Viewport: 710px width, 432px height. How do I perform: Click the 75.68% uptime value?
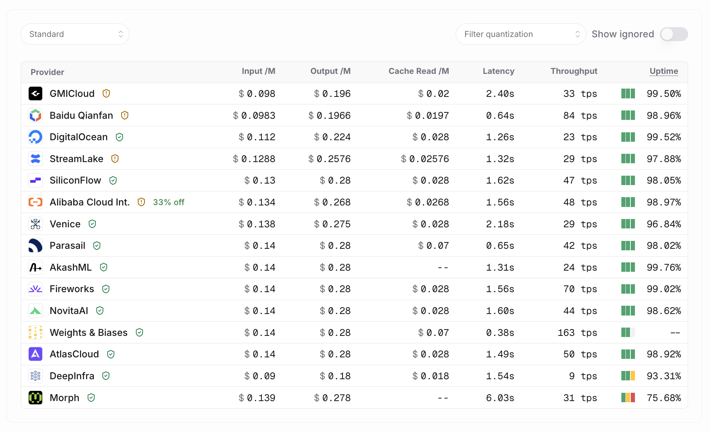point(664,398)
